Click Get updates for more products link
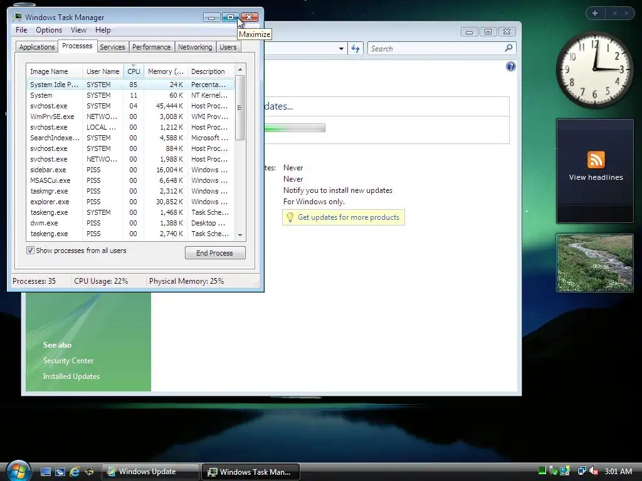 (x=349, y=217)
